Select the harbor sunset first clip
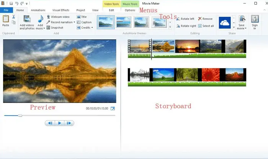 point(139,46)
